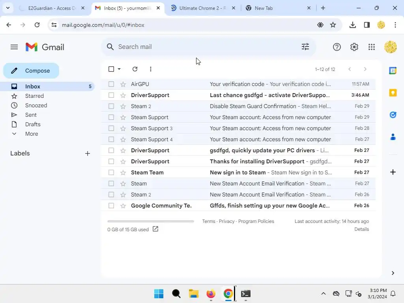The width and height of the screenshot is (404, 303).
Task: Open the Inbox folder
Action: [48, 86]
